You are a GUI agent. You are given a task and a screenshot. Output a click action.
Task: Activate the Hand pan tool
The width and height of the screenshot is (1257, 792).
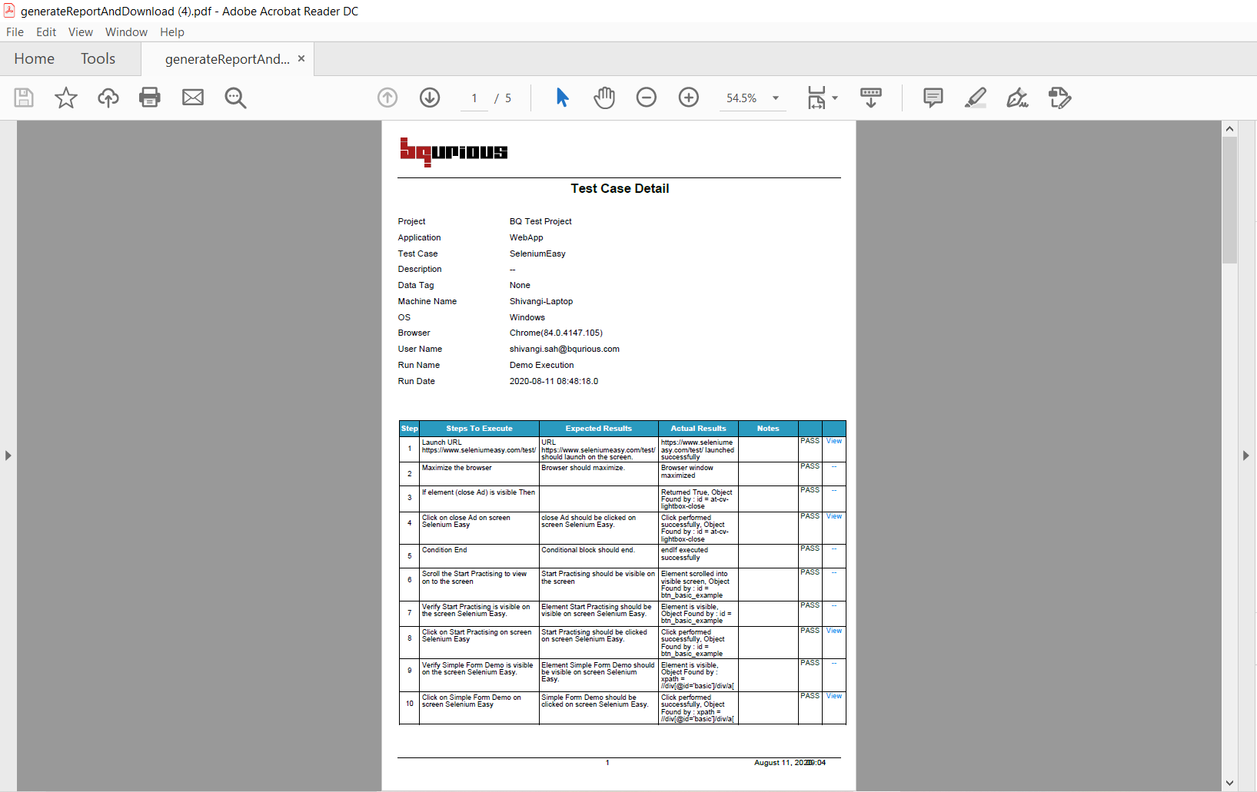click(x=604, y=98)
